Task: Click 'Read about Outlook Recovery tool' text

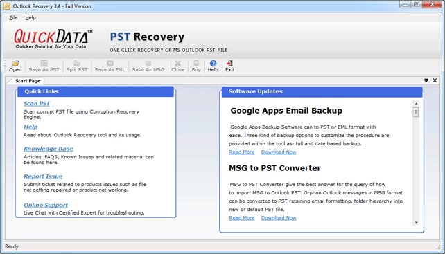Action: (82, 135)
